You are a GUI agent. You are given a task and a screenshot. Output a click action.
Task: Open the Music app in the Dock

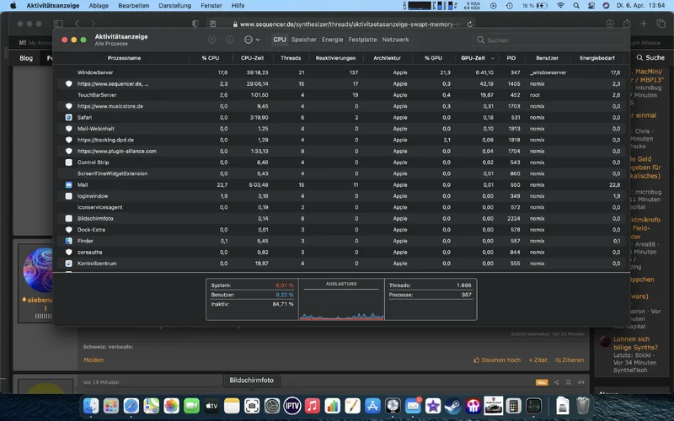coord(313,406)
